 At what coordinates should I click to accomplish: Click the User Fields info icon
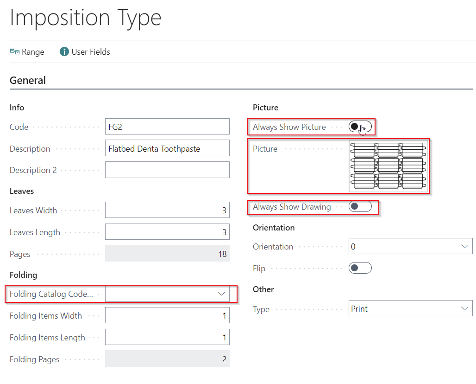[x=64, y=52]
